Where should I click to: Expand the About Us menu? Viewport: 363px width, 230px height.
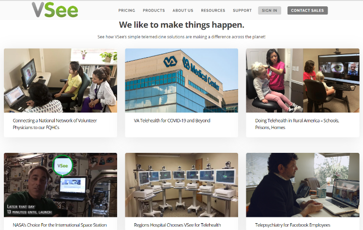coord(183,11)
